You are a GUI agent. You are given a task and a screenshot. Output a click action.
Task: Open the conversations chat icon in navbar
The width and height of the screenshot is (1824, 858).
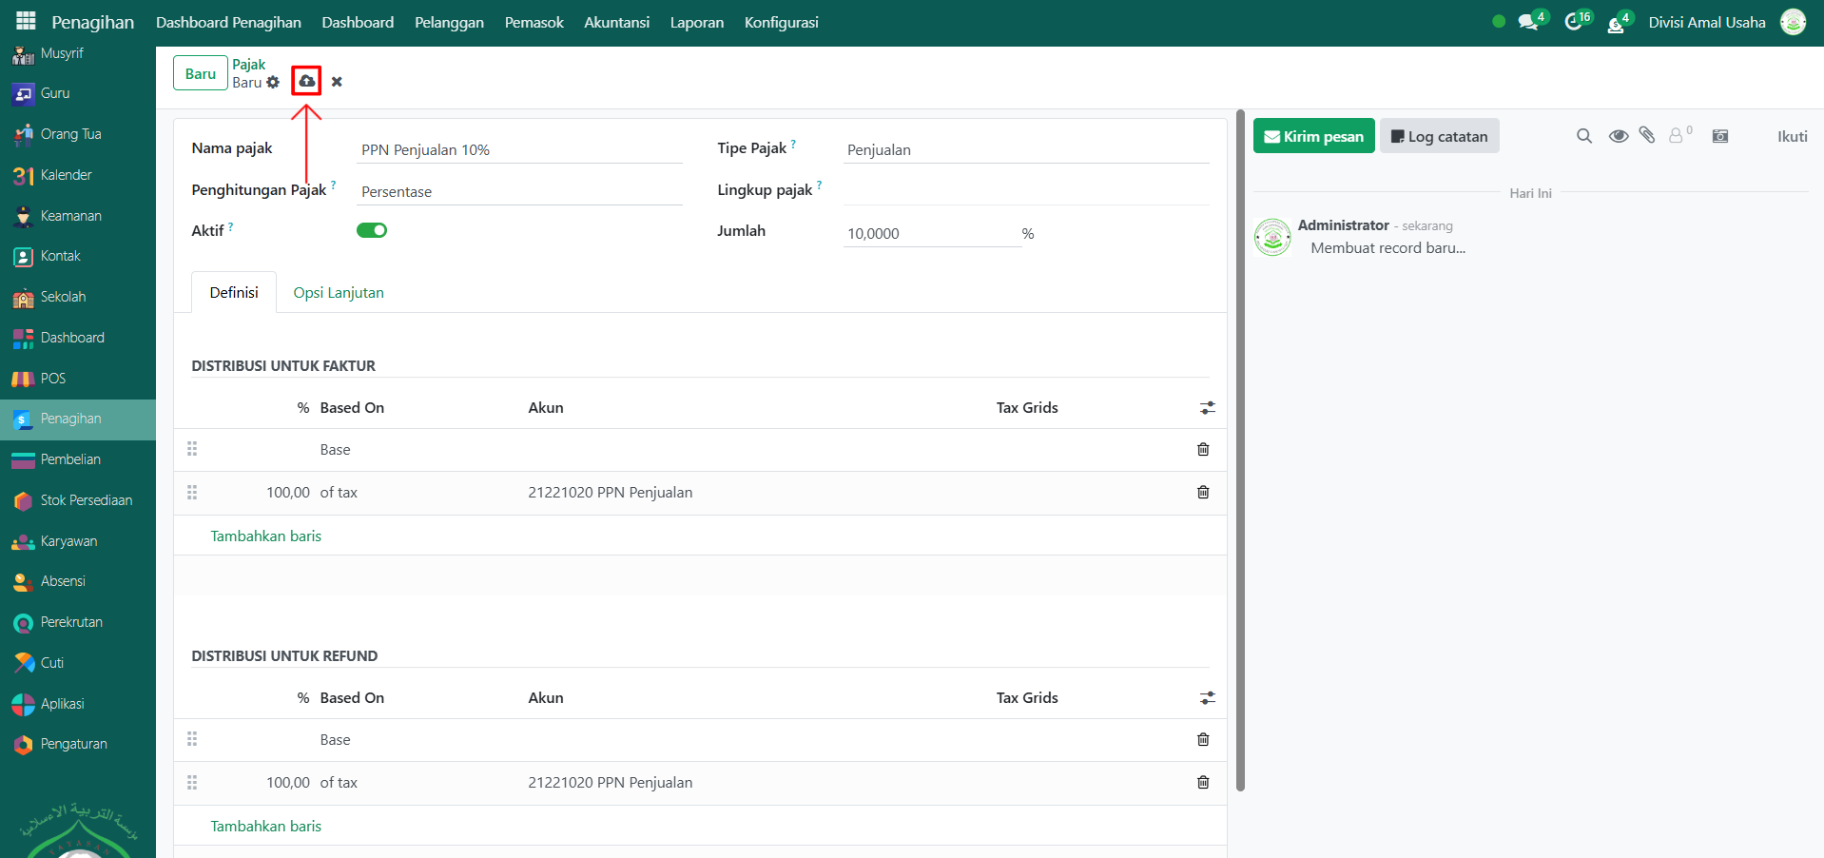point(1528,22)
